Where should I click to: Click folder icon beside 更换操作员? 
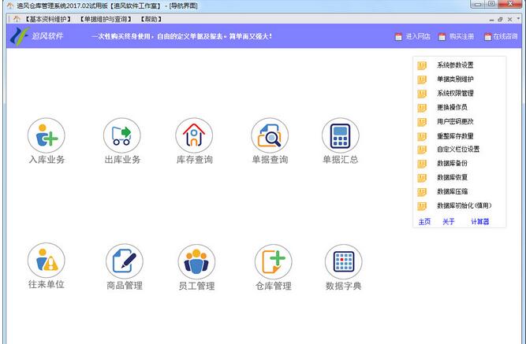[422, 108]
